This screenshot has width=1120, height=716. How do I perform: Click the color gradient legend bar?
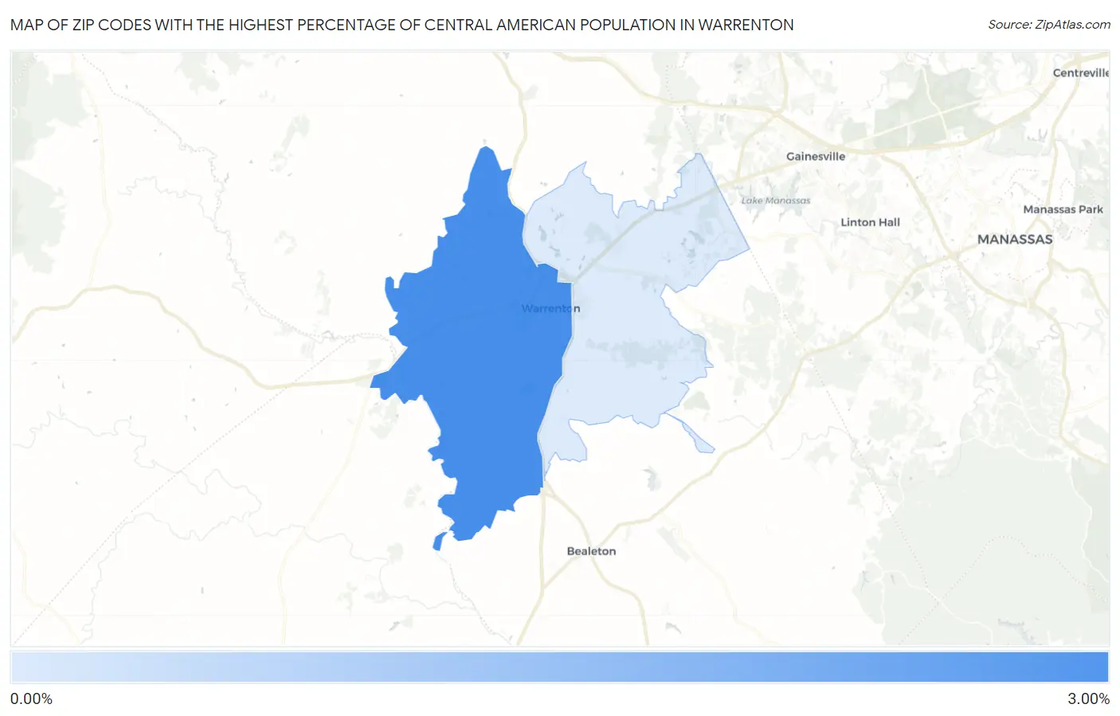(559, 667)
